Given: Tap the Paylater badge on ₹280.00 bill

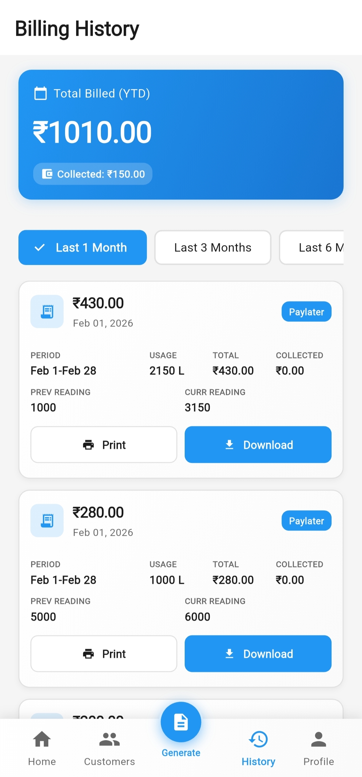Looking at the screenshot, I should [306, 521].
